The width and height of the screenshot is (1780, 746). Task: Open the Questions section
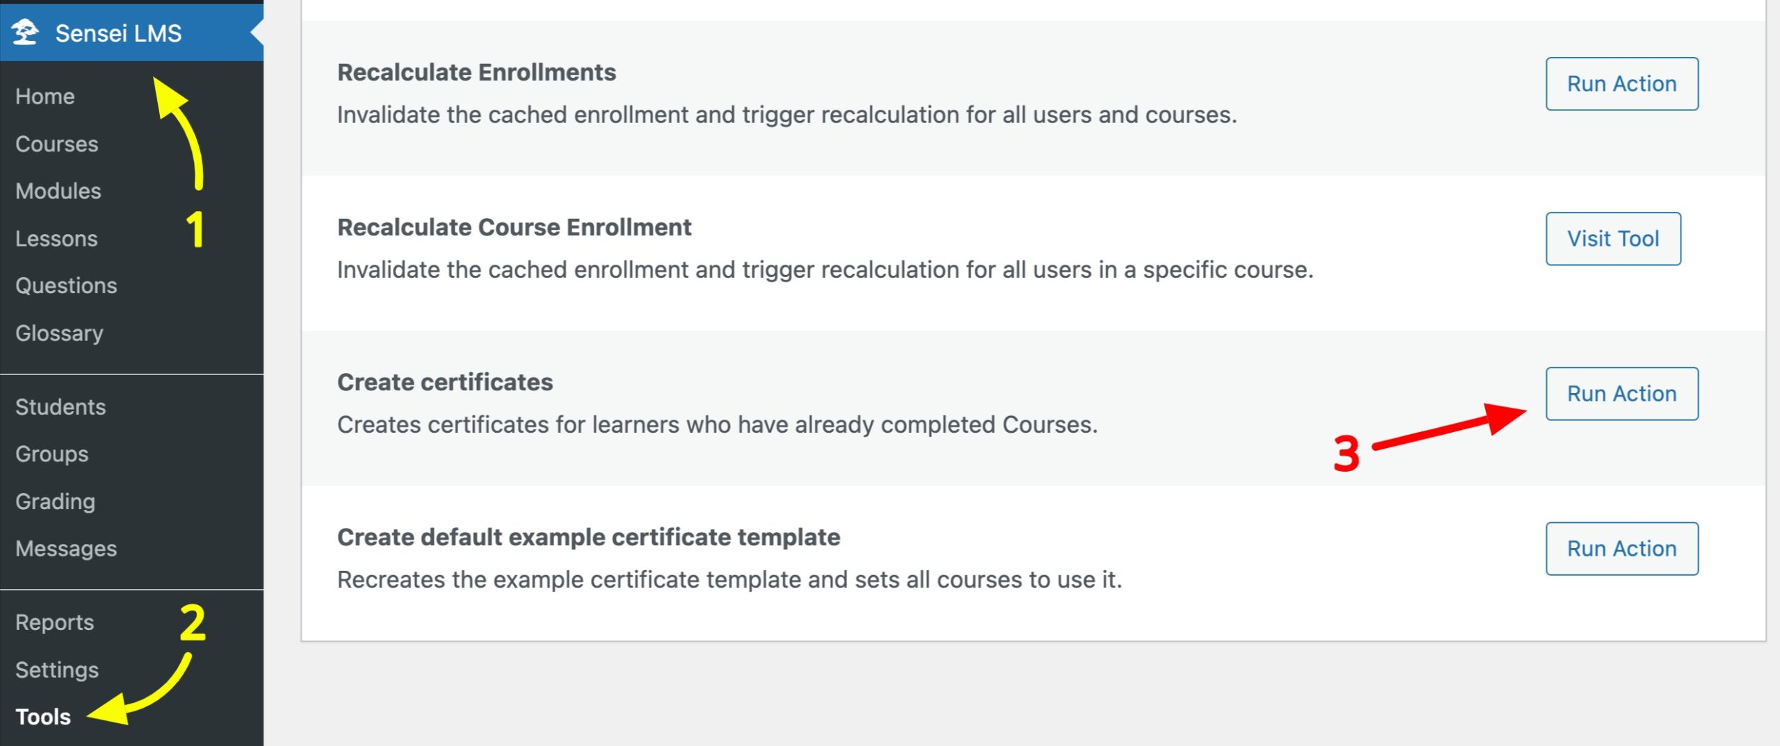pos(66,285)
